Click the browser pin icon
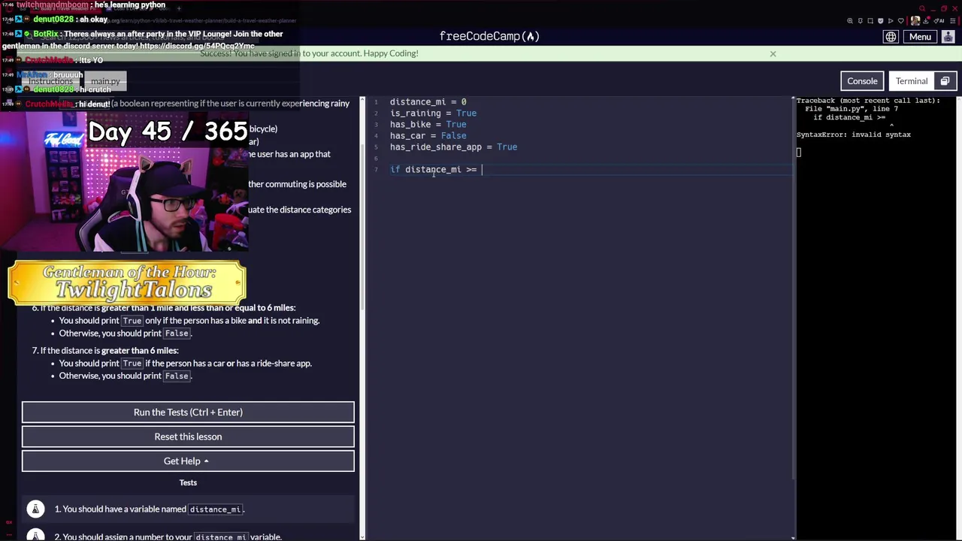 tap(861, 21)
